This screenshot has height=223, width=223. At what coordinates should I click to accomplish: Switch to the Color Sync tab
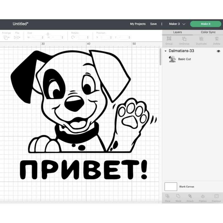pyautogui.click(x=208, y=32)
